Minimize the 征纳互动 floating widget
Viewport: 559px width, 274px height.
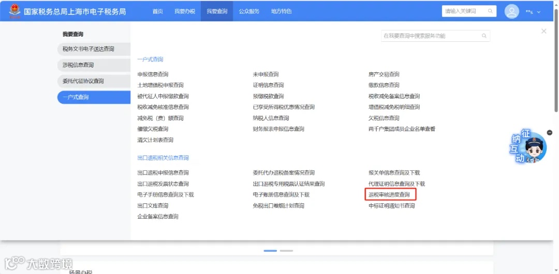tap(549, 133)
